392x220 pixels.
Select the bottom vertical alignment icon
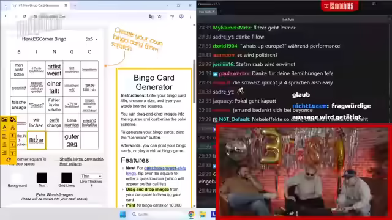pos(12,153)
